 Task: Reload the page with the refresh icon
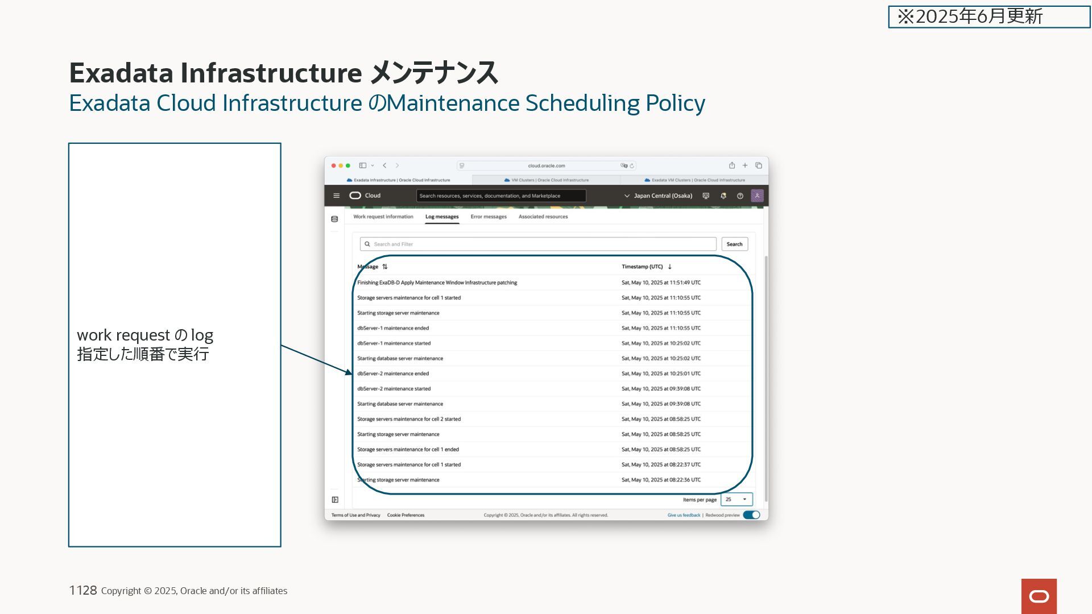pos(632,166)
